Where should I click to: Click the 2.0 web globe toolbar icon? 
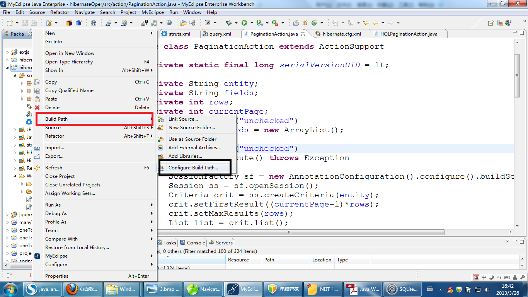[93, 23]
